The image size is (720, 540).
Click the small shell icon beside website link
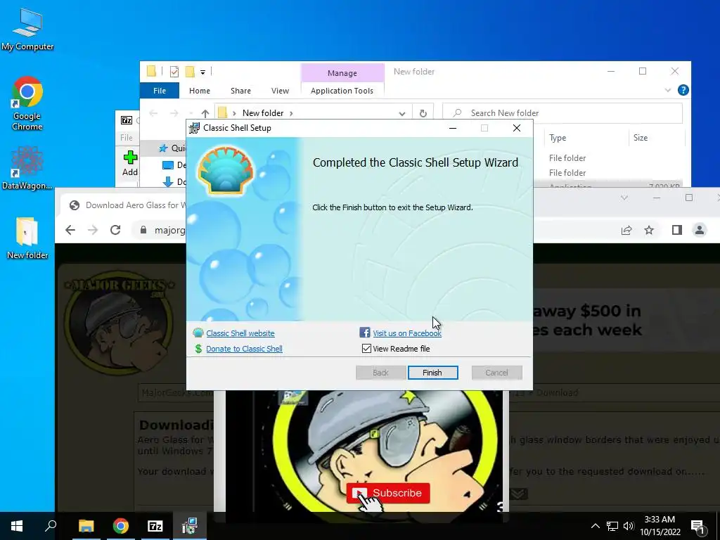coord(198,333)
